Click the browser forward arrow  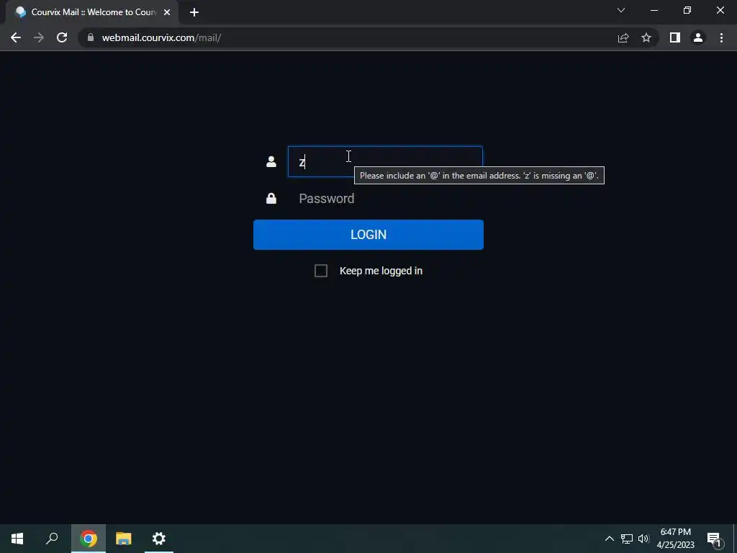tap(39, 37)
